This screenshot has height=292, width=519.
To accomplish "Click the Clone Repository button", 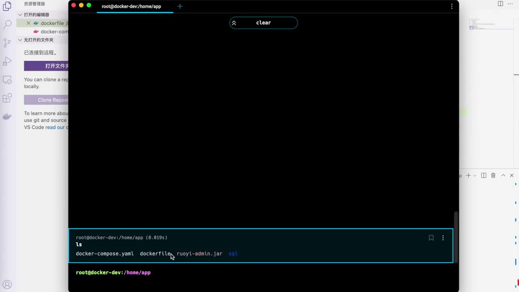I will pyautogui.click(x=46, y=100).
